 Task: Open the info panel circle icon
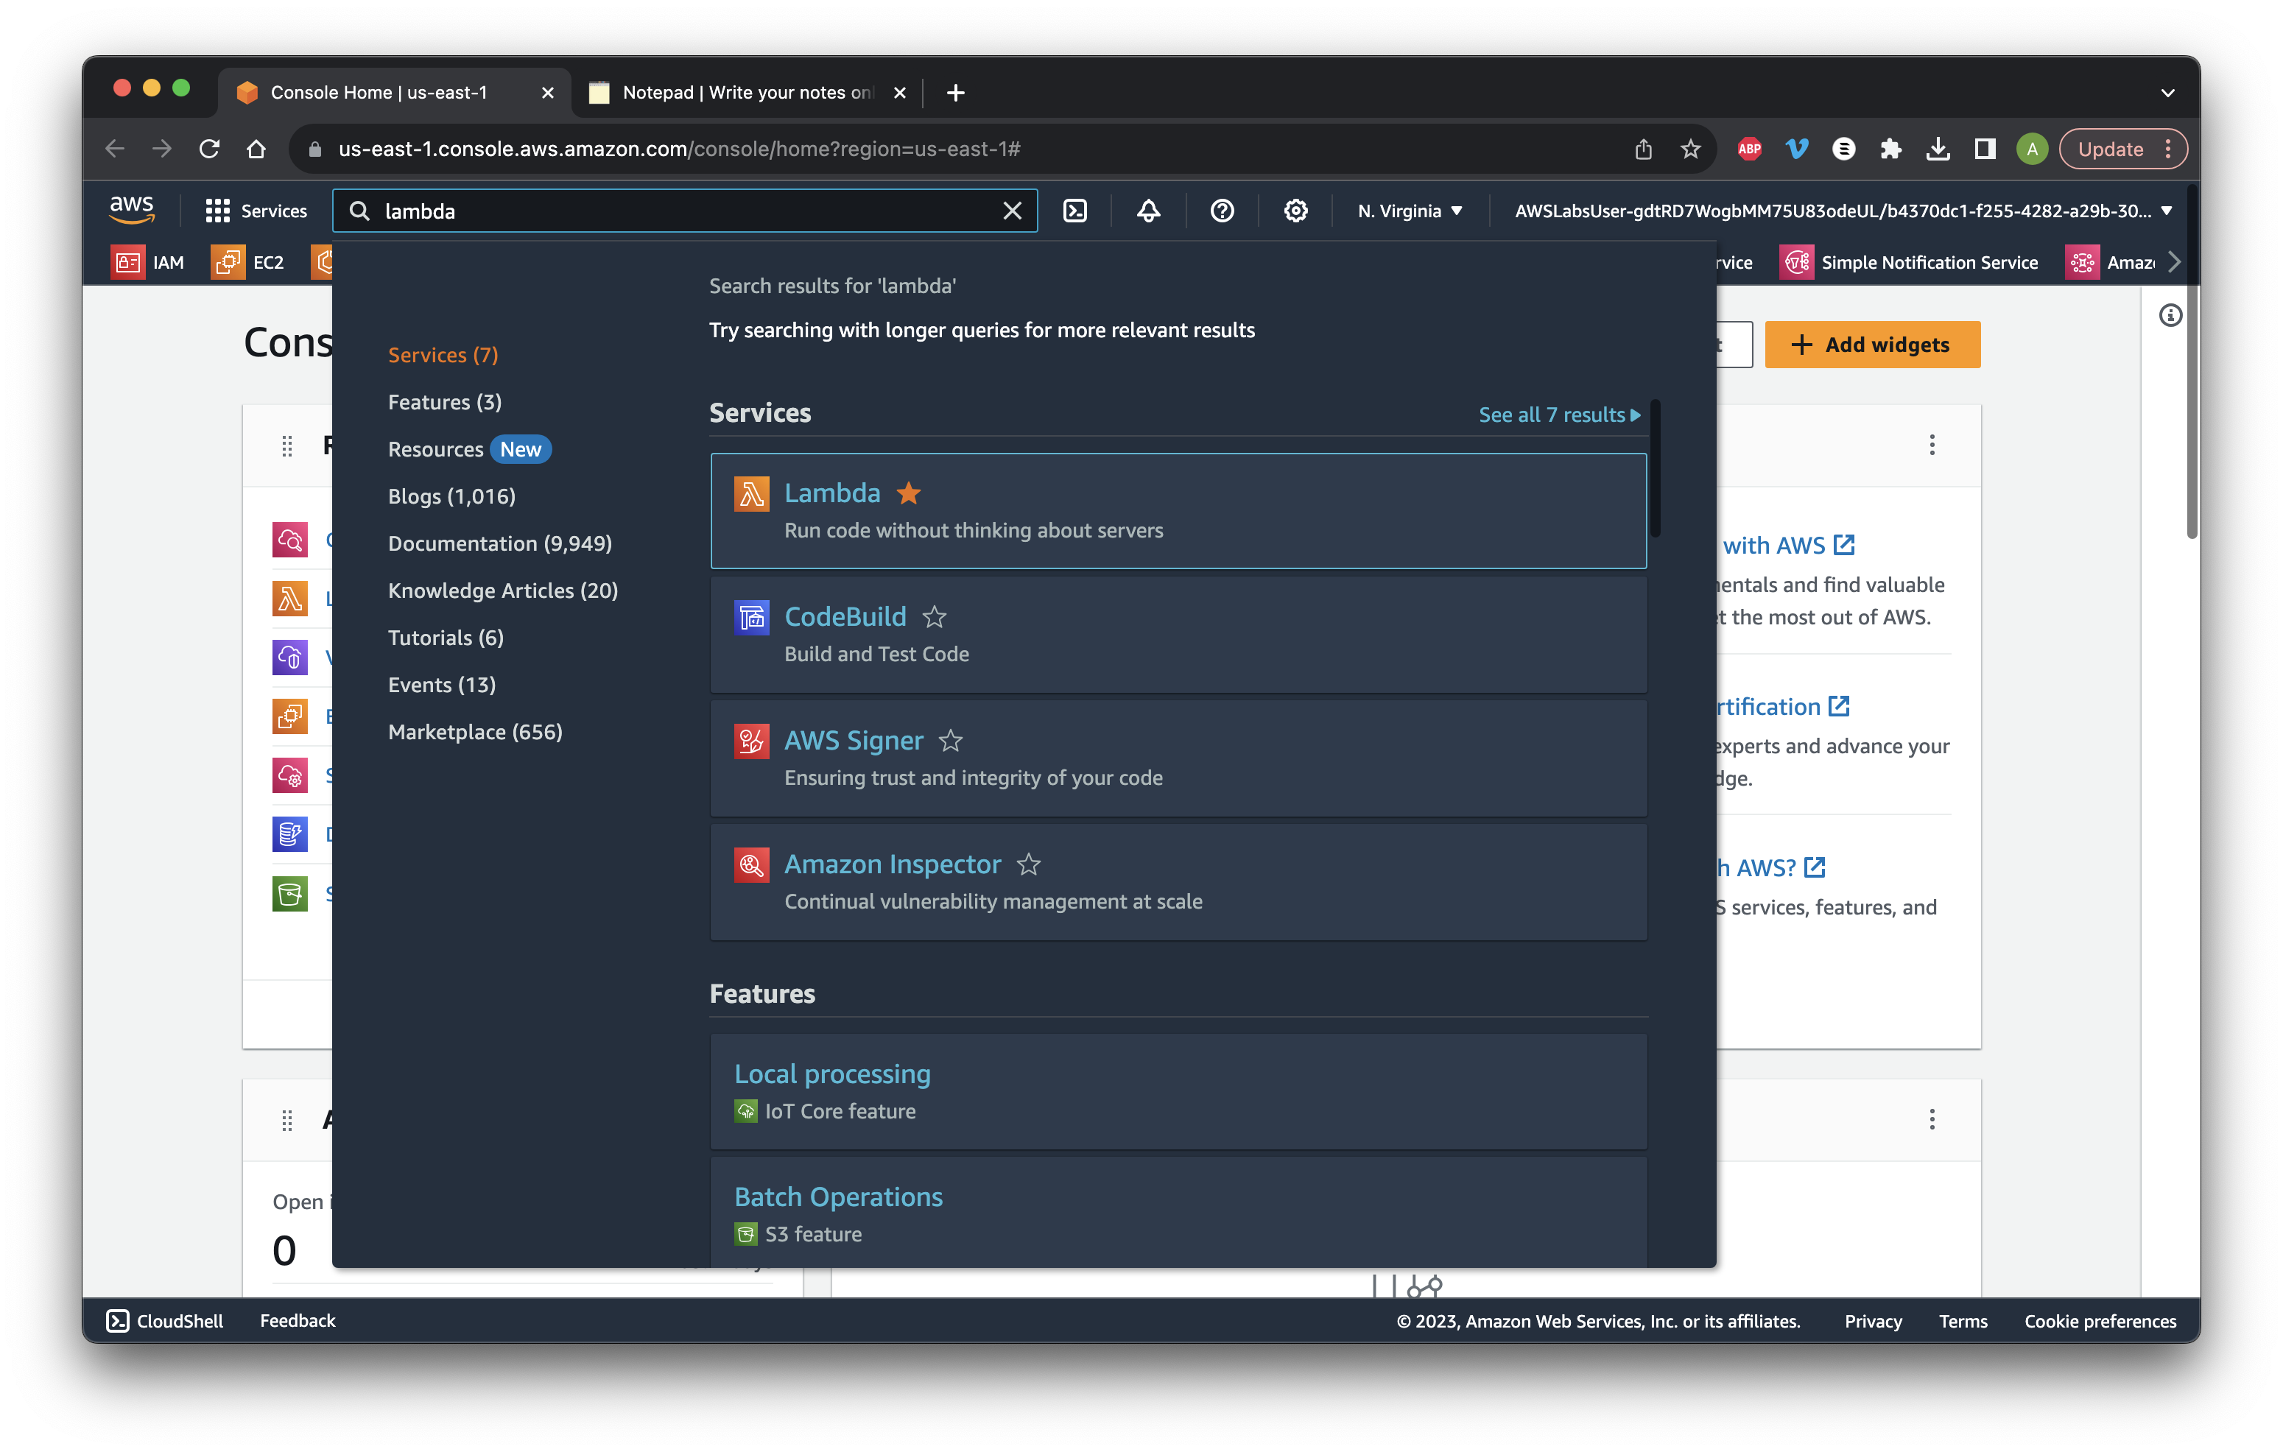[2170, 314]
